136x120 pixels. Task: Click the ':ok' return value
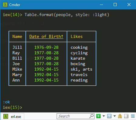point(6,102)
